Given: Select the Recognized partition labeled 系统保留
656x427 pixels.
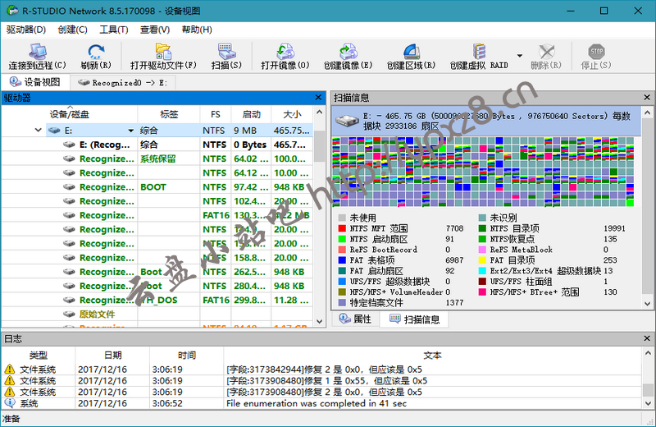Looking at the screenshot, I should 157,158.
